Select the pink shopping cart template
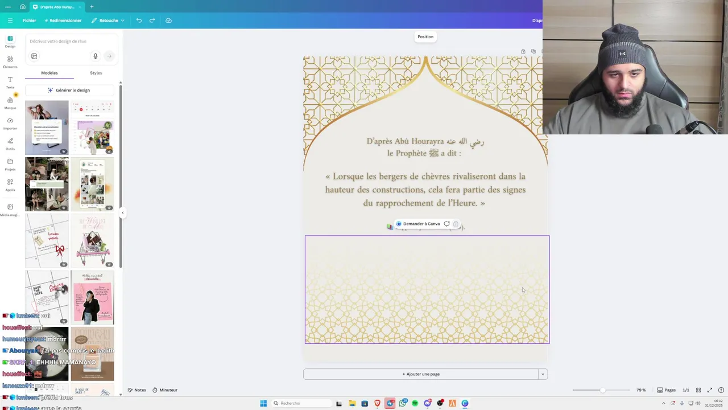The width and height of the screenshot is (728, 410). [x=92, y=240]
